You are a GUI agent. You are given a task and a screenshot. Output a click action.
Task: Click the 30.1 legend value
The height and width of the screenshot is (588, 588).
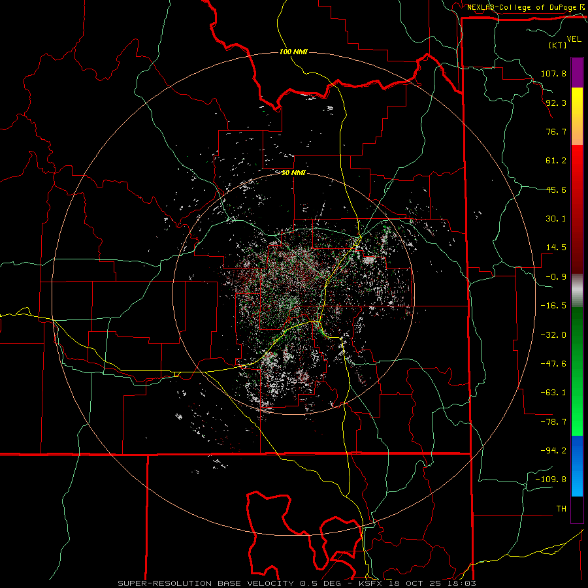556,219
